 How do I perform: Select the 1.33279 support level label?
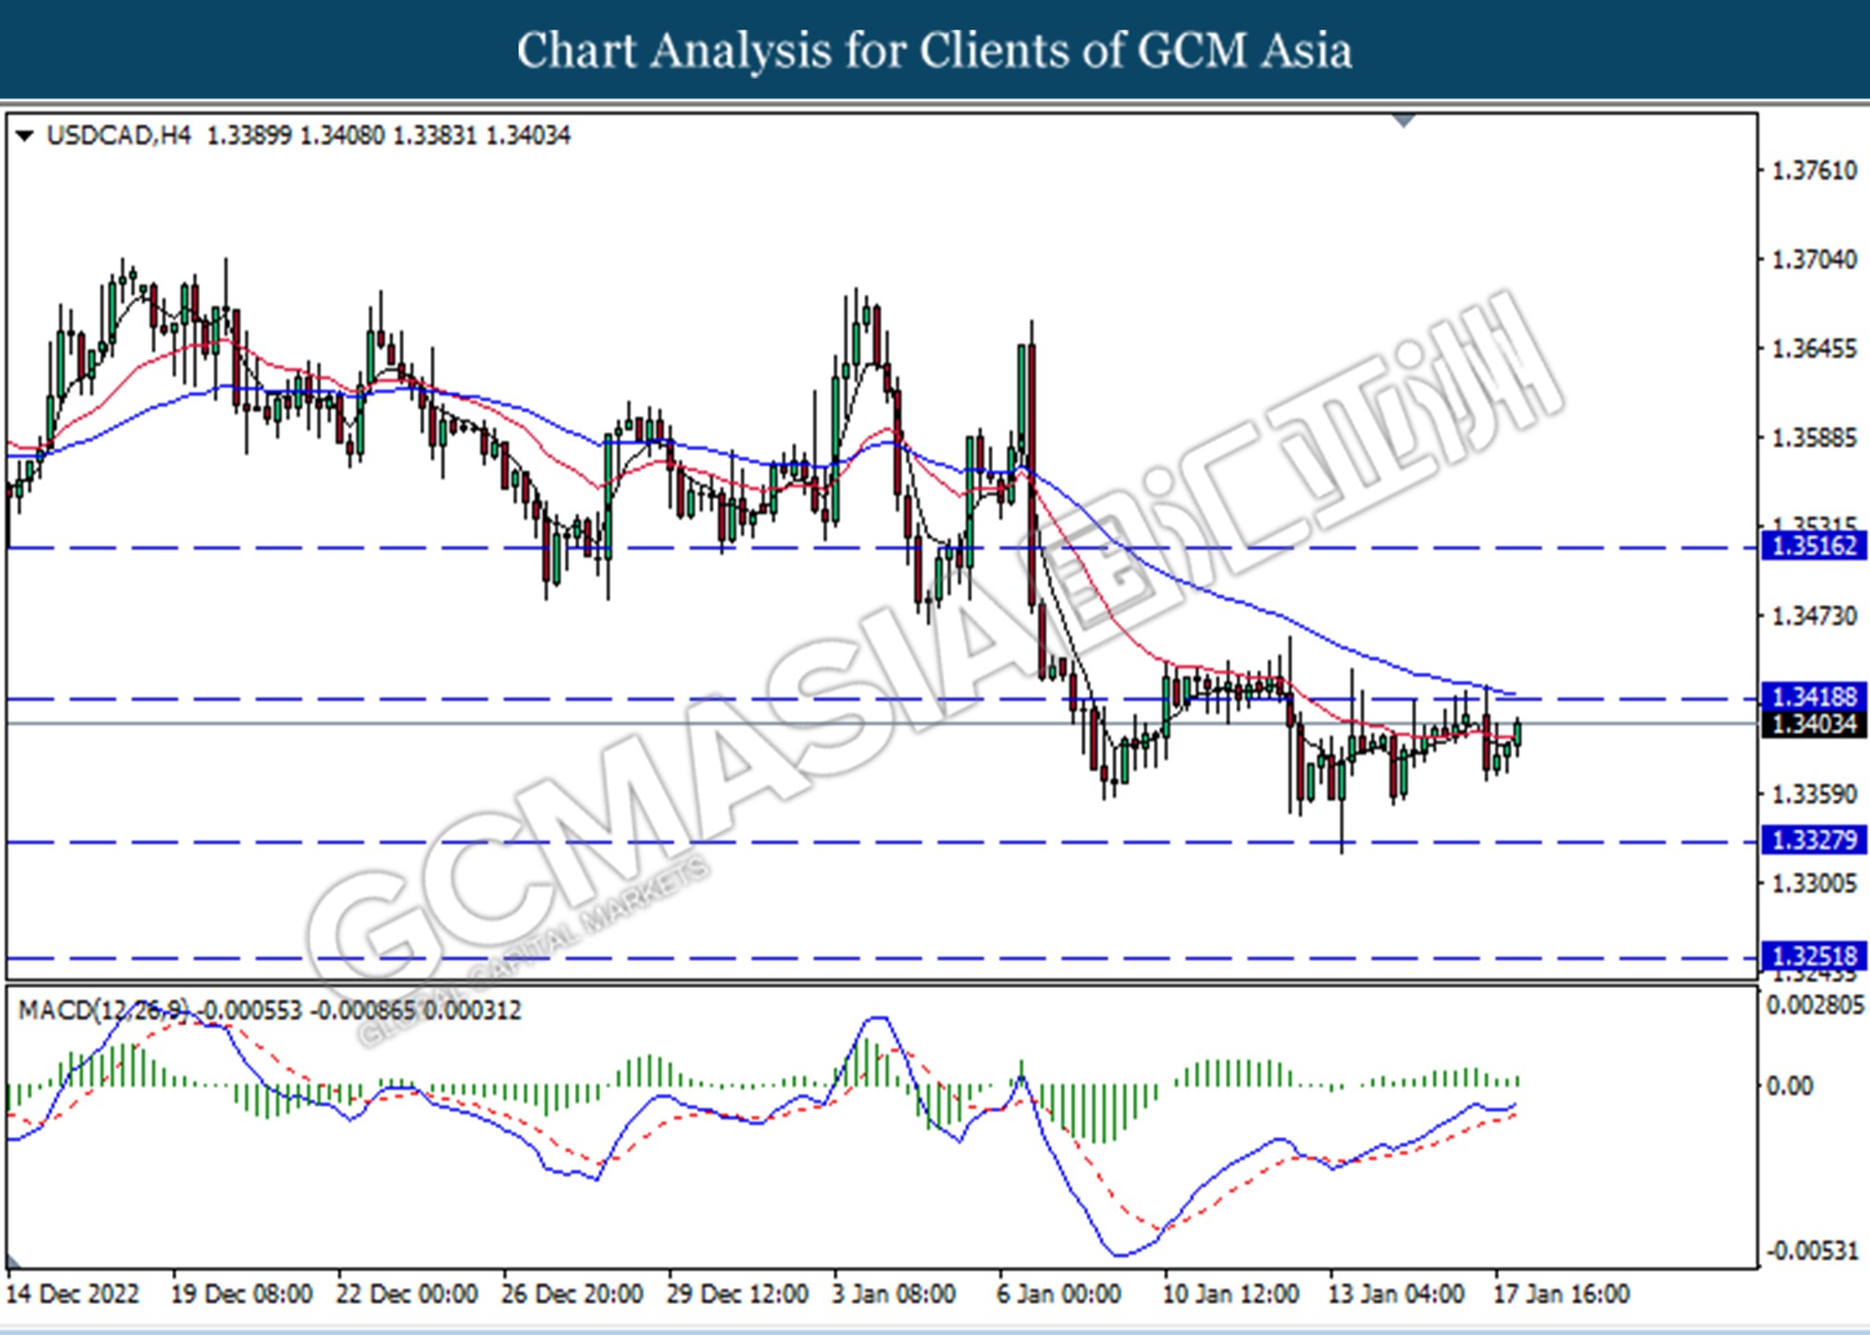pos(1814,840)
